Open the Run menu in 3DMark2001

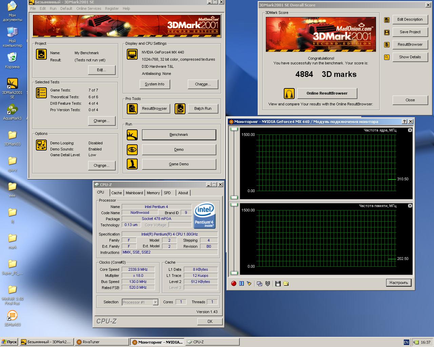click(53, 8)
